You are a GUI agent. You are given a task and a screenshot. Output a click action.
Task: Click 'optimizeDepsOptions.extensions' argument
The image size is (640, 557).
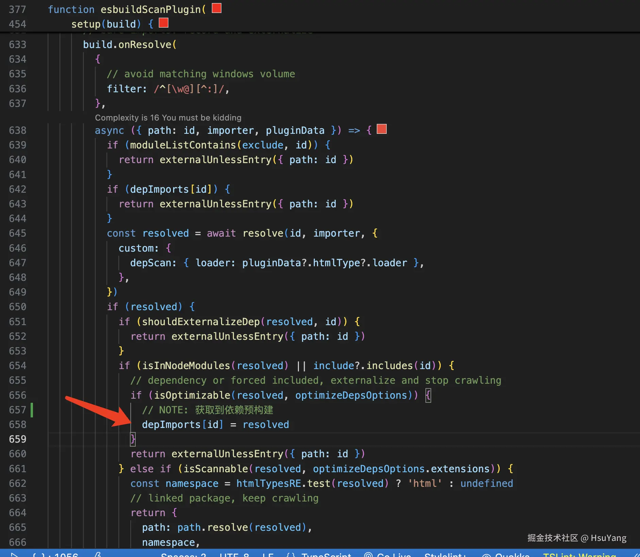pos(401,469)
